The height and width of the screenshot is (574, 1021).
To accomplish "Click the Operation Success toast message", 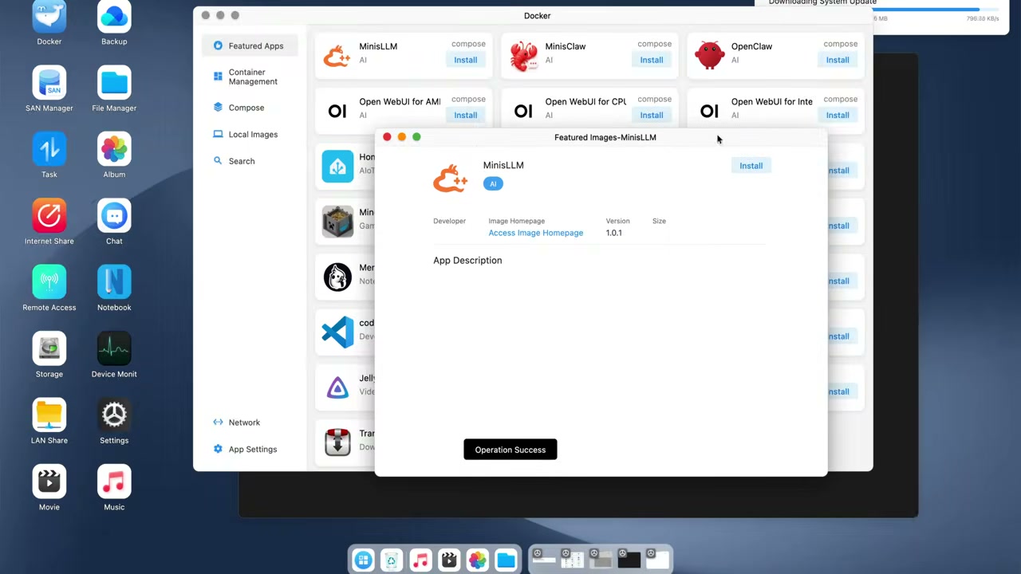I will (x=510, y=450).
